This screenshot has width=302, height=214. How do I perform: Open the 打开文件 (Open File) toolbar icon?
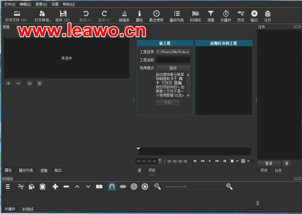coord(17,16)
